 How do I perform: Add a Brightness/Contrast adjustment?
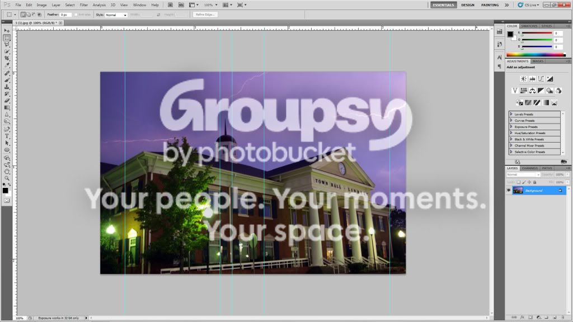(x=524, y=79)
